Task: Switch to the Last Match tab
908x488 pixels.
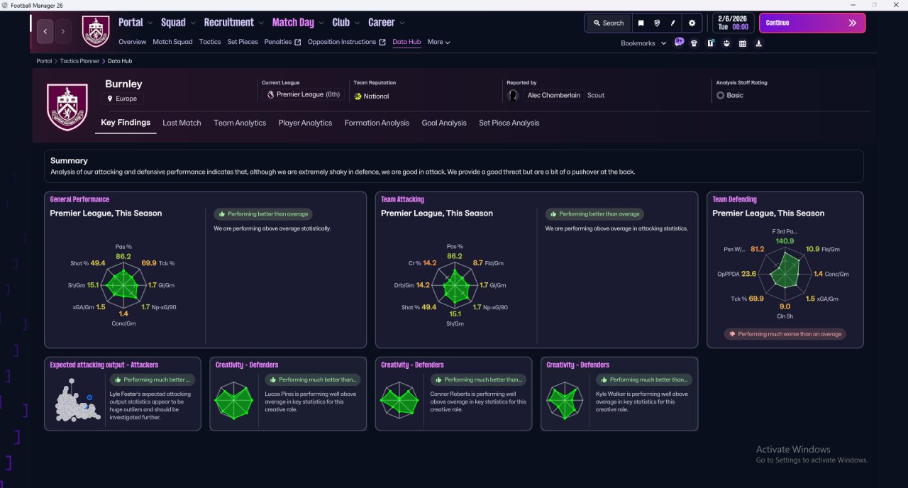Action: point(182,123)
